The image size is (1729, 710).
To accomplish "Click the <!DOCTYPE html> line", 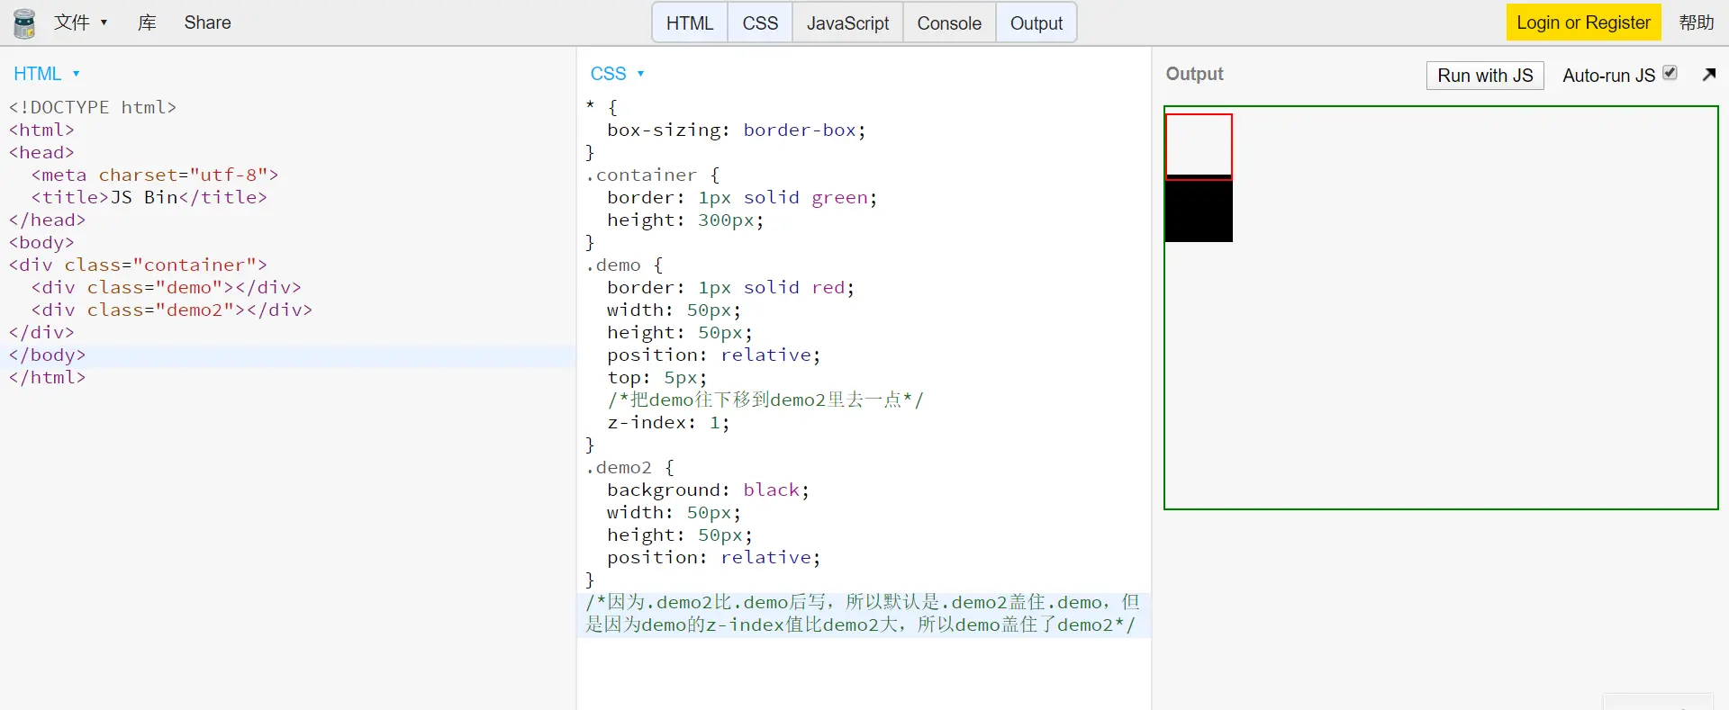I will [x=93, y=107].
